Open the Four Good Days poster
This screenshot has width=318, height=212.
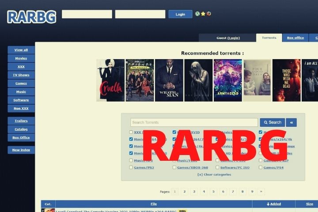pos(257,80)
